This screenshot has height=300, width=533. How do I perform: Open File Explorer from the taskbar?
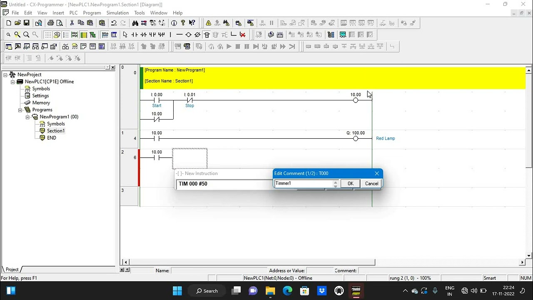coord(270,290)
